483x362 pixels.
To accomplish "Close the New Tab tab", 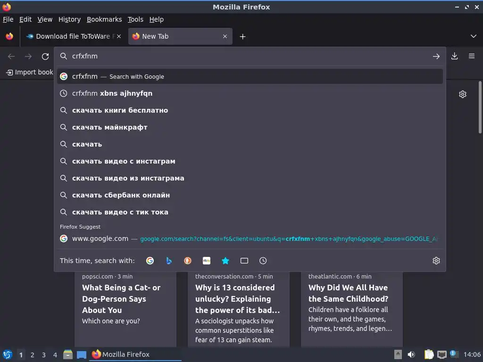I will [x=225, y=36].
